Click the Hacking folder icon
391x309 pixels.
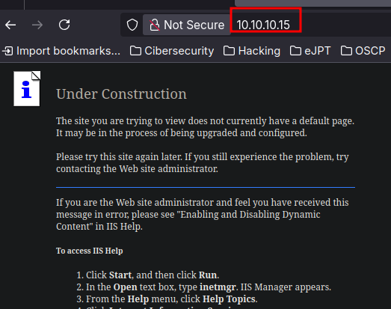229,51
